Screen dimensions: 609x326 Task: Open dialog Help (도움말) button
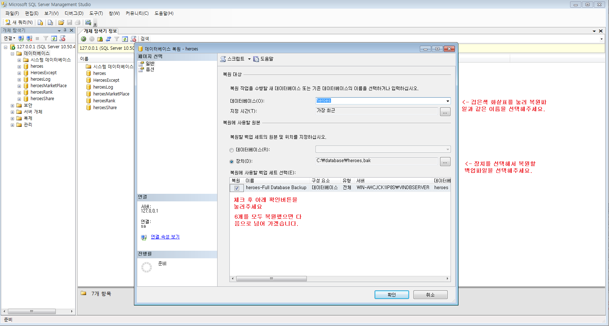point(263,59)
